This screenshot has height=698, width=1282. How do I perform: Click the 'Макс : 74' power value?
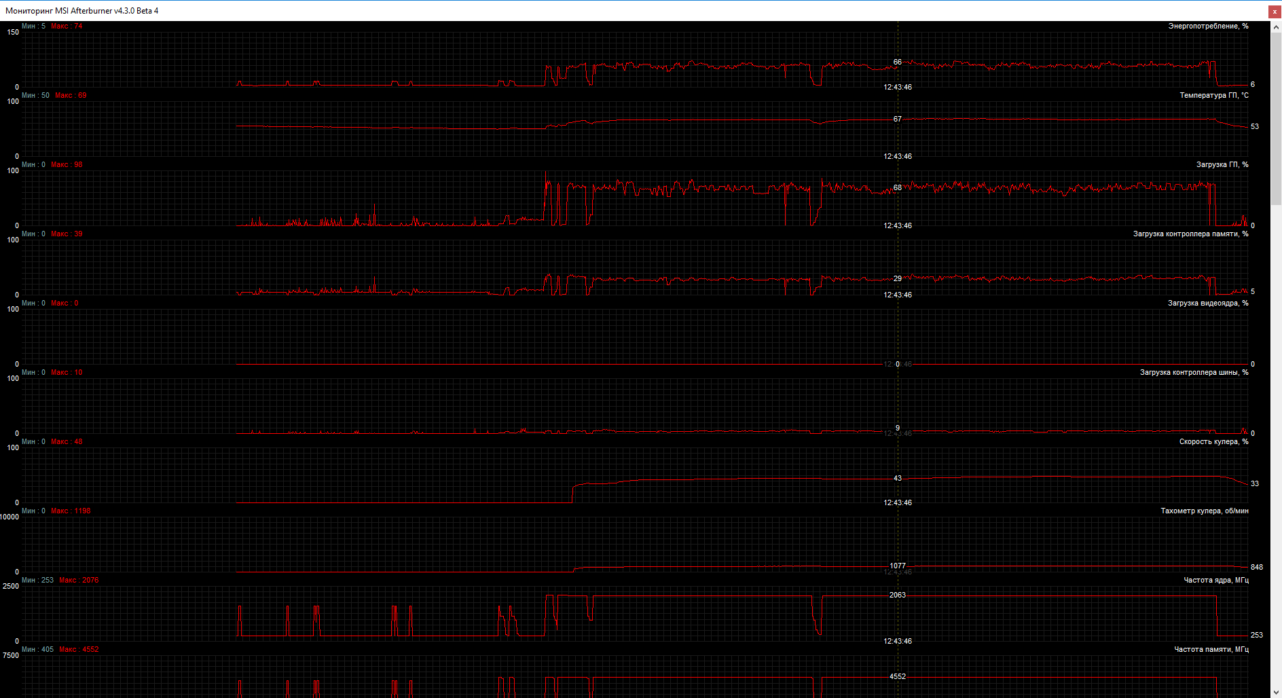(x=67, y=26)
